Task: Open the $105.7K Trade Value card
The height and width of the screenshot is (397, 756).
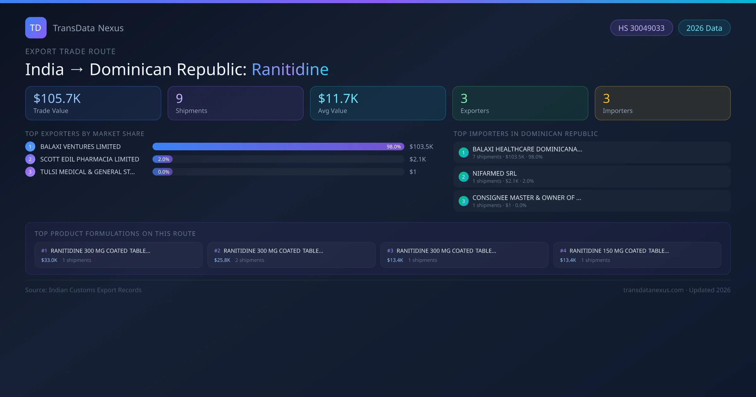Action: pyautogui.click(x=93, y=103)
